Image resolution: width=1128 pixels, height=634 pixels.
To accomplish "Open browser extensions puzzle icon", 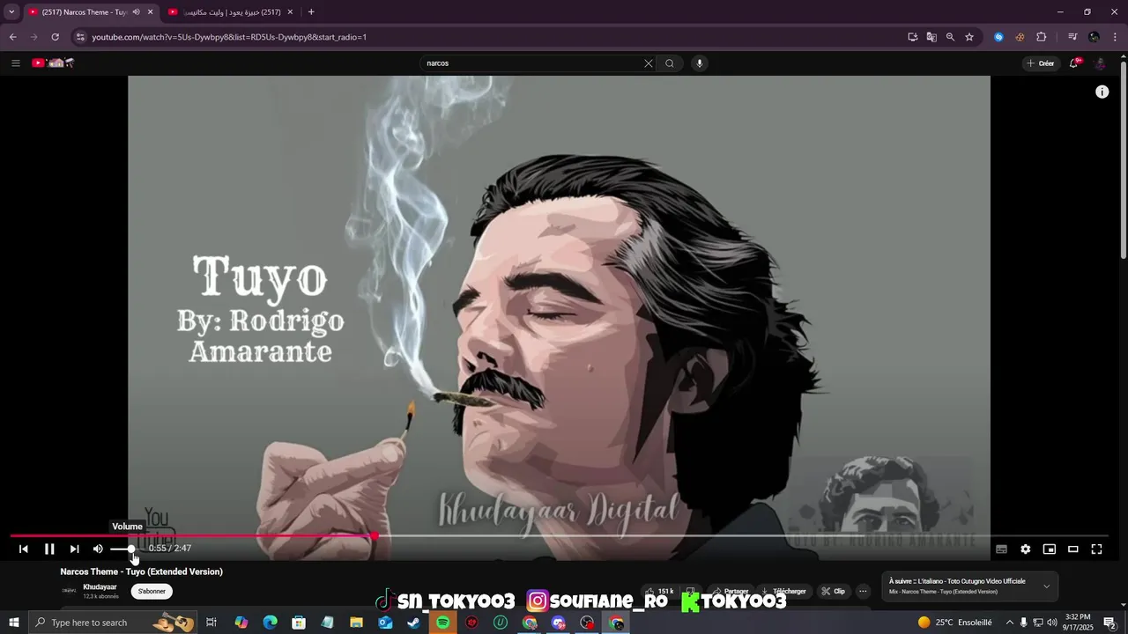I will pos(1042,37).
